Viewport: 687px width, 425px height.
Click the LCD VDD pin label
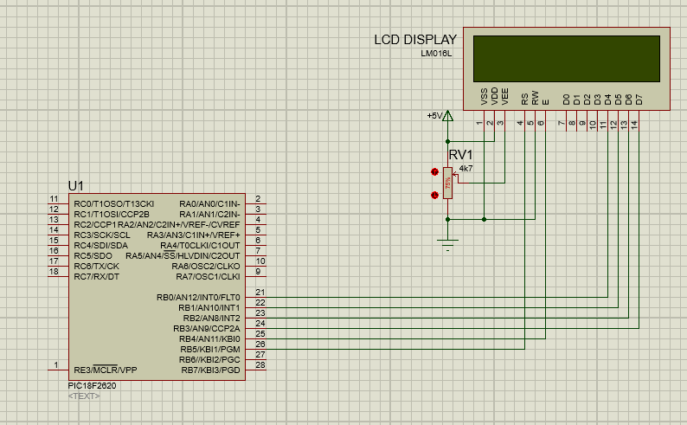coord(495,96)
